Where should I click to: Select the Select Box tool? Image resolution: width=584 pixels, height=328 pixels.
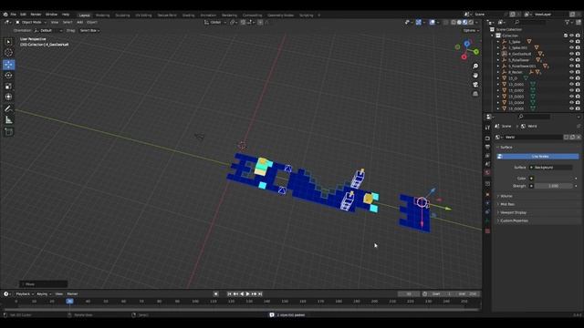click(x=8, y=42)
